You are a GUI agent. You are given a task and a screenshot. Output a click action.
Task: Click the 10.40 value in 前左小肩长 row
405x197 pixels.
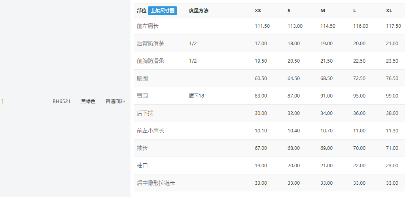(294, 131)
